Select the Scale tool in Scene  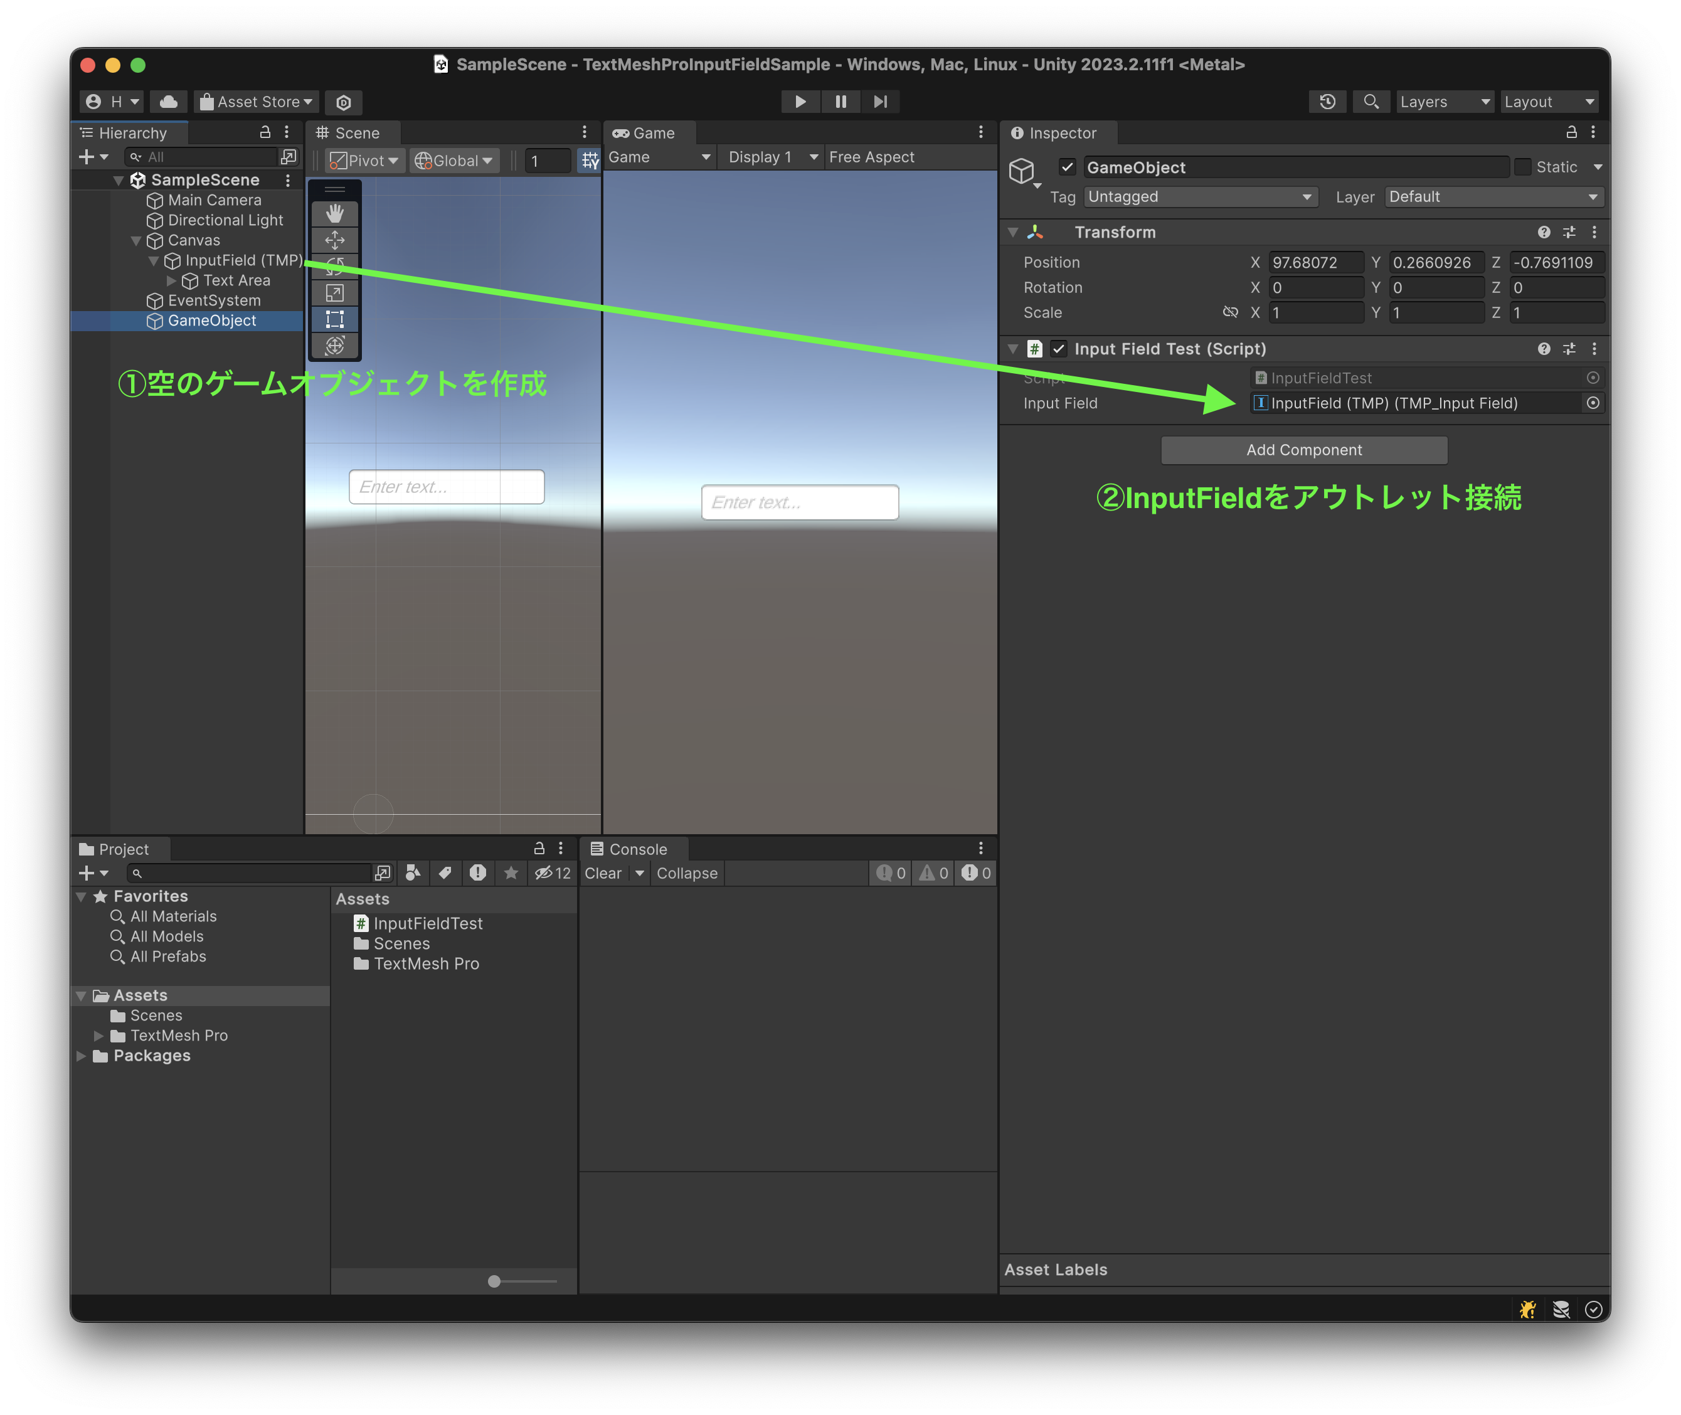(x=334, y=293)
